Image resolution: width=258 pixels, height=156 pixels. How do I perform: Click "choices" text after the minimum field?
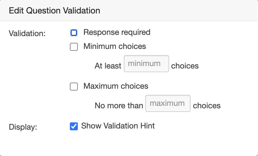tap(185, 66)
